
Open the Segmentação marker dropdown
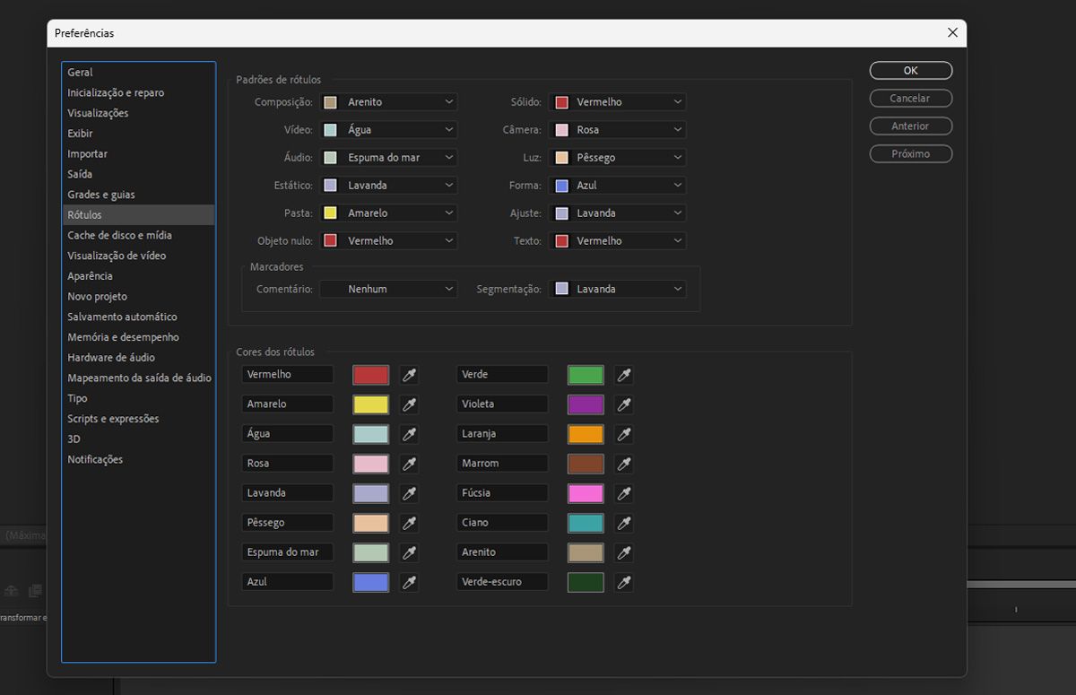617,290
